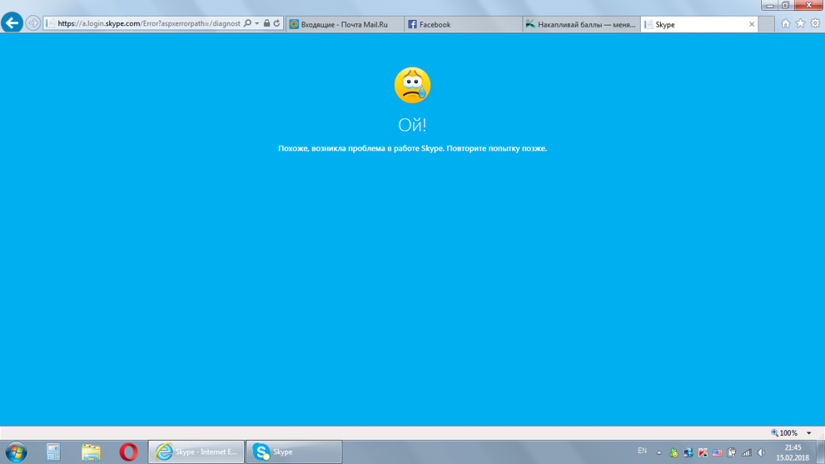Screen dimensions: 825x464
Task: Select Skype - Internet Explorer taskbar button
Action: [x=197, y=452]
